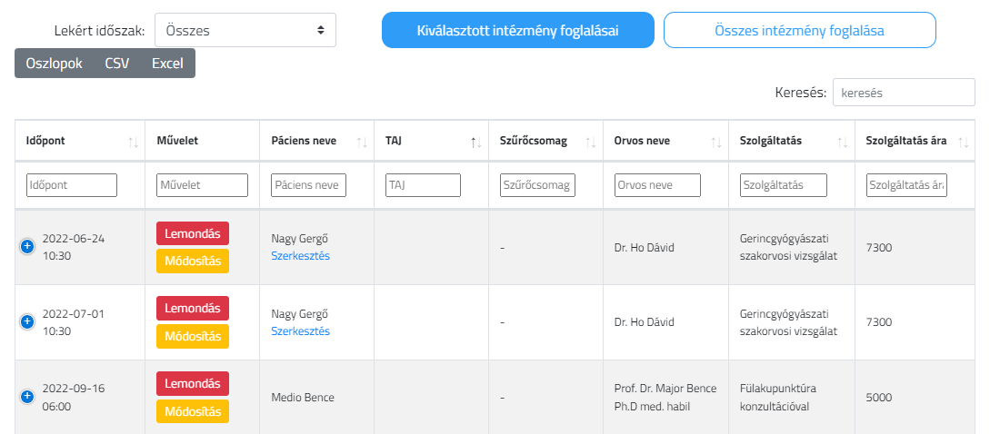Open Szerkesztés link for first Nagy Gergő
The image size is (990, 434).
tap(301, 255)
